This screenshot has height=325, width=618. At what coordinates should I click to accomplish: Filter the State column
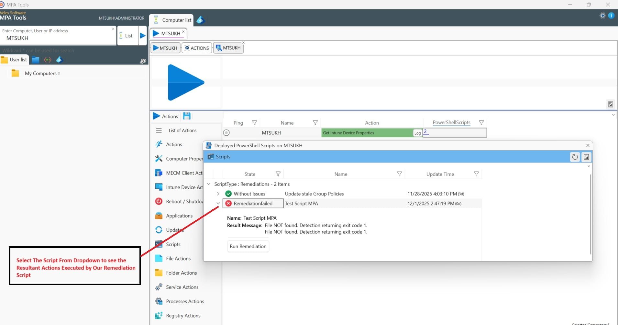tap(278, 174)
